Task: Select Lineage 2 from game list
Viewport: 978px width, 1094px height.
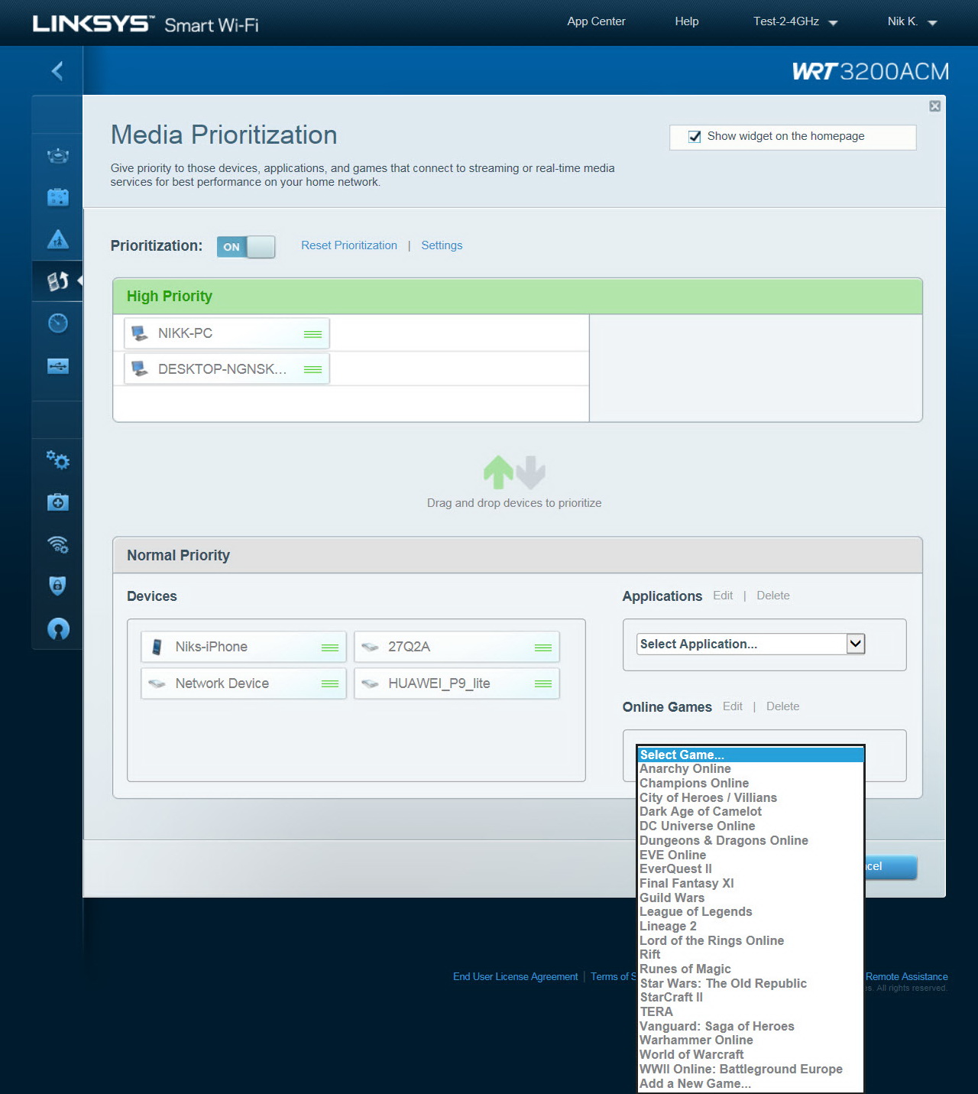Action: tap(751, 926)
